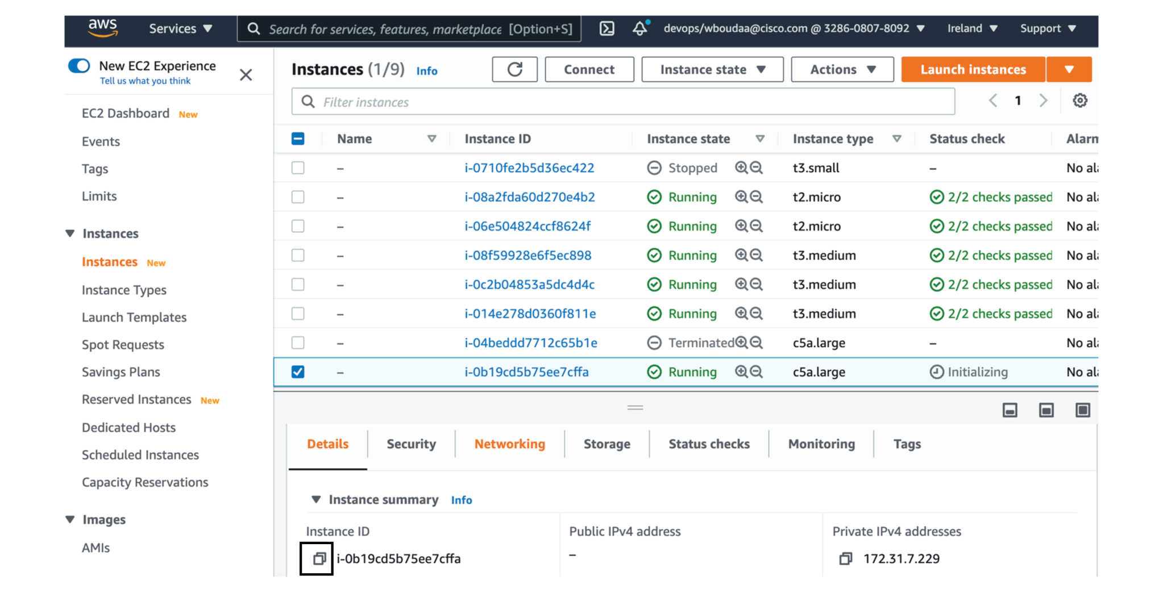Select instance i-0c2b04853a5dc4d4c checkbox
1163x593 pixels.
(x=298, y=284)
